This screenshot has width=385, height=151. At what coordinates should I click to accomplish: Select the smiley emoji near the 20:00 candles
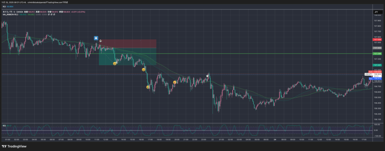point(174,82)
